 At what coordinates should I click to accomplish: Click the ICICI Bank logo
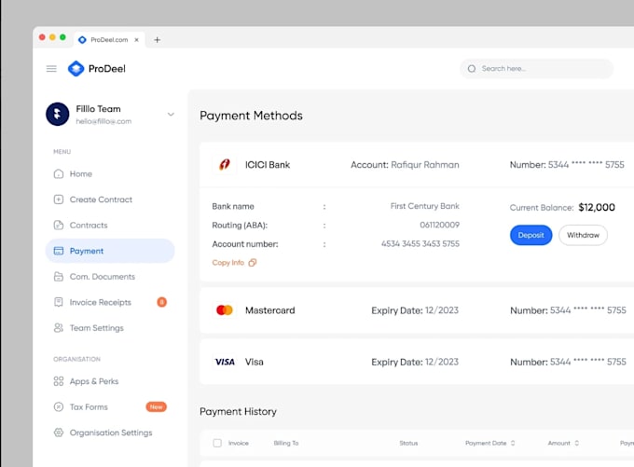225,165
